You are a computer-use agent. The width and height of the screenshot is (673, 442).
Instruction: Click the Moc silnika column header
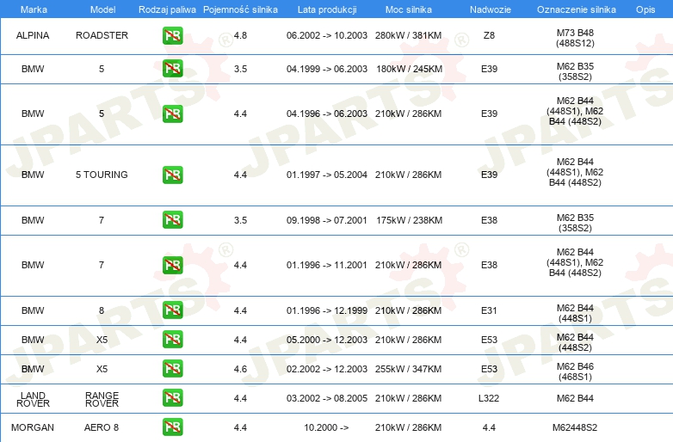(408, 9)
